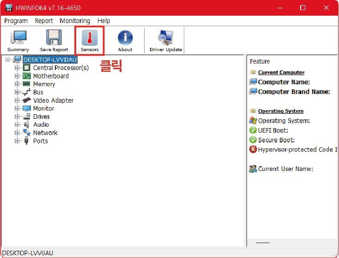Select the Central Processor(s) label

pyautogui.click(x=61, y=68)
